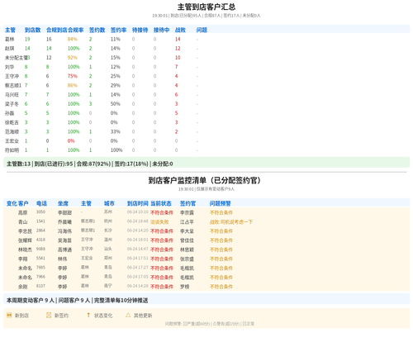The height and width of the screenshot is (342, 413).
Task: Click the 合规率 column header
Action: coord(76,30)
